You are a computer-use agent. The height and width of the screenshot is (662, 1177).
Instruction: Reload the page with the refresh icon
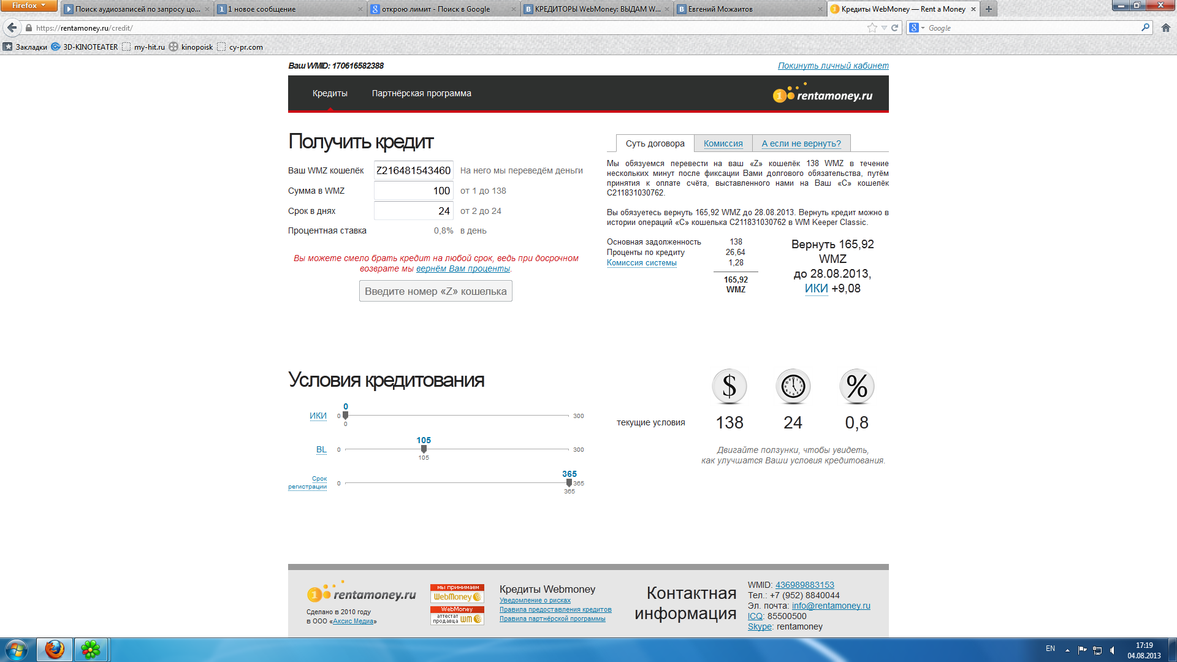pyautogui.click(x=894, y=28)
